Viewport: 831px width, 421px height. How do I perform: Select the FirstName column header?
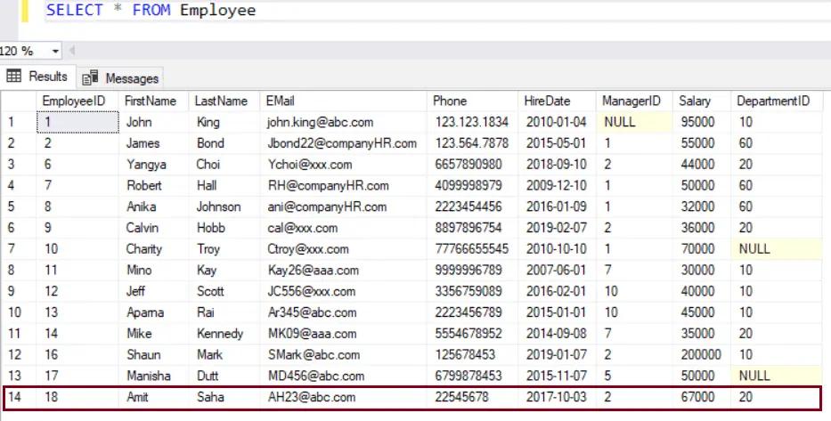[x=151, y=101]
